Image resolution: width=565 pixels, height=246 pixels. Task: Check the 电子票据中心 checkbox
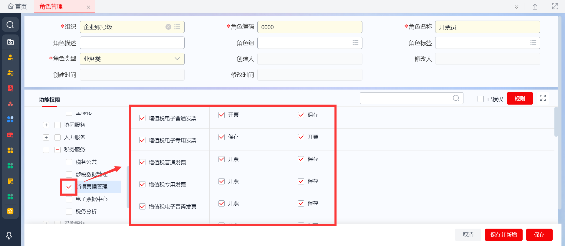pyautogui.click(x=69, y=199)
